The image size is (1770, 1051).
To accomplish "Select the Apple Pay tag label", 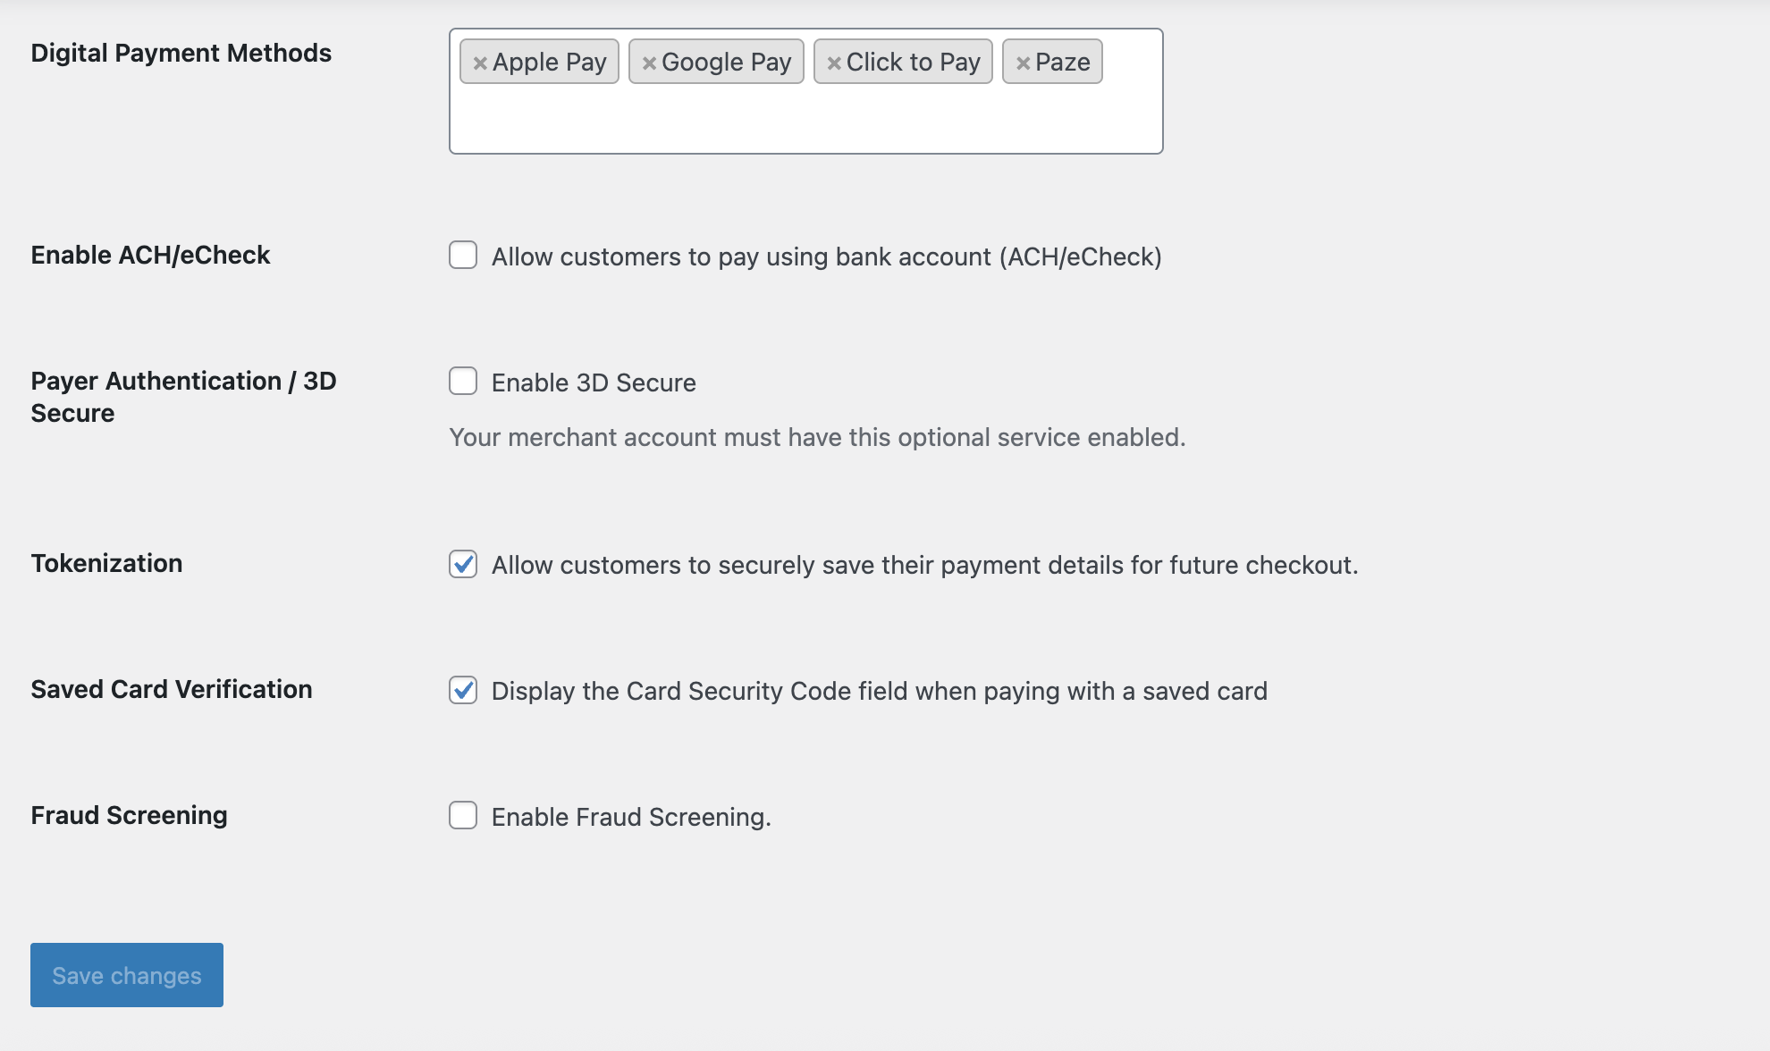I will click(x=550, y=62).
